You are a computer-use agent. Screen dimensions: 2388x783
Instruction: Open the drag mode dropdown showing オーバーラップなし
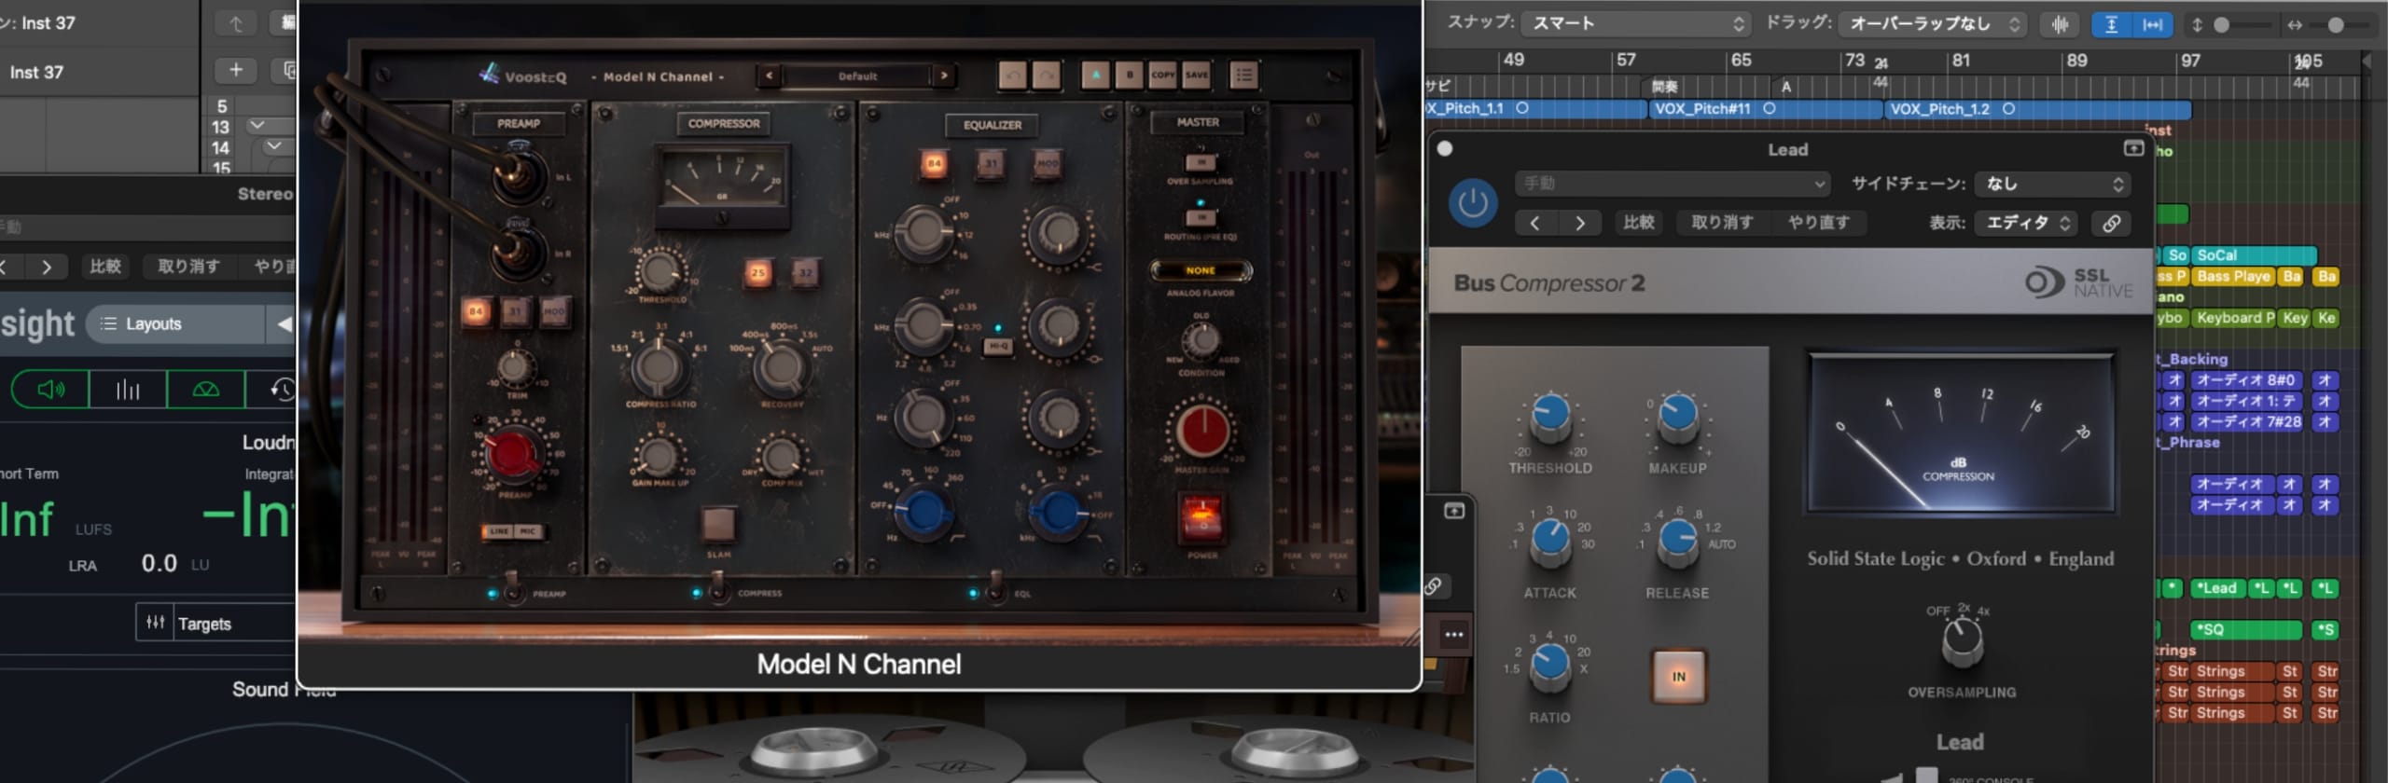(x=1933, y=23)
